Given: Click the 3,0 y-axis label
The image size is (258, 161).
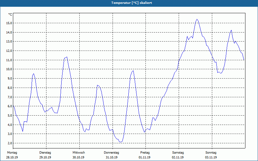Looking at the screenshot, I should coord(10,134).
